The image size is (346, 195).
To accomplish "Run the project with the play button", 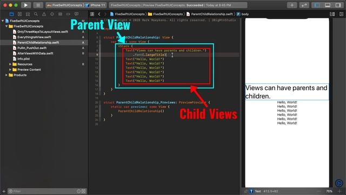I will [x=26, y=5].
